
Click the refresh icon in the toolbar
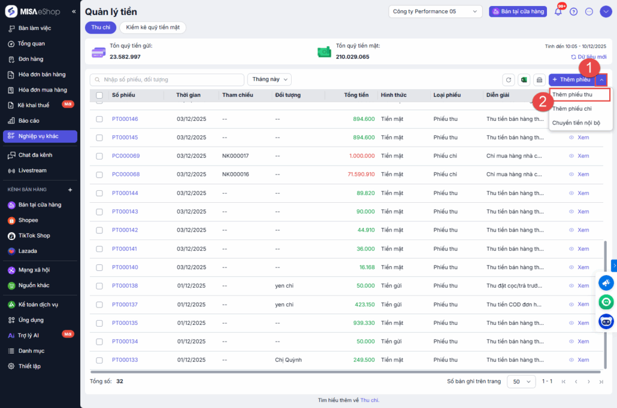(509, 79)
